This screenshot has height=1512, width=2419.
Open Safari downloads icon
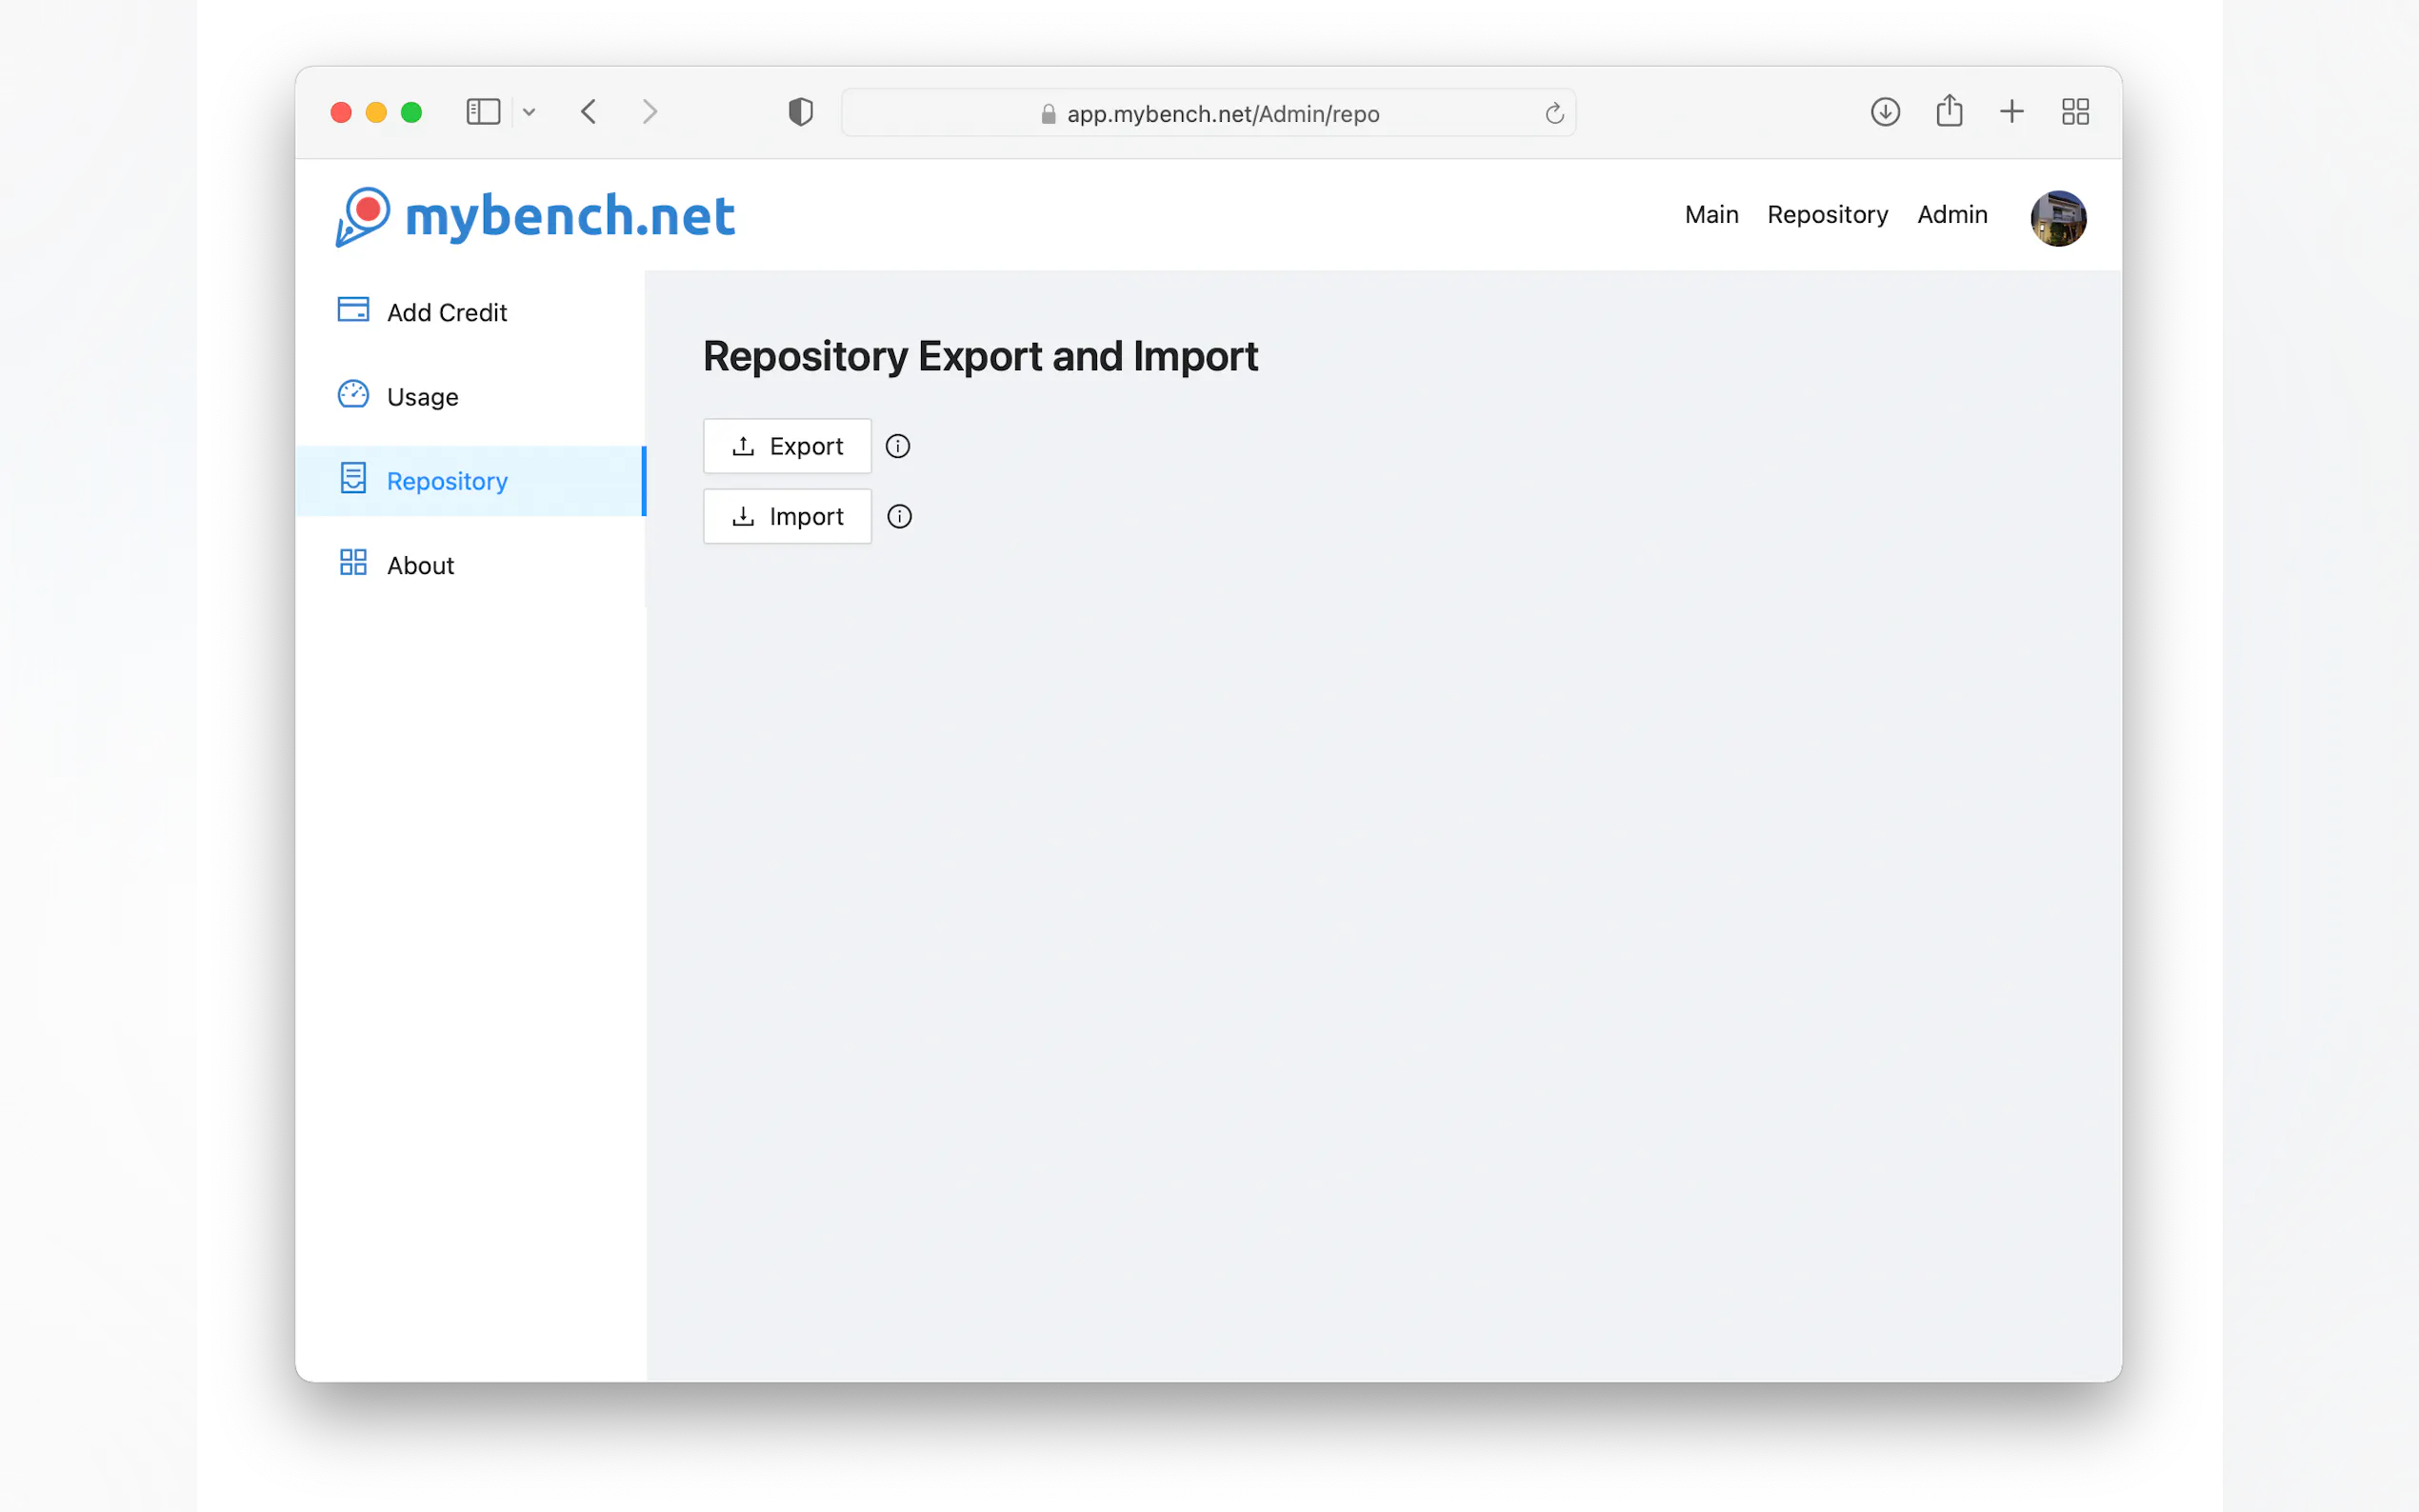point(1884,112)
